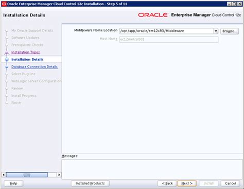Click the Select Plug-ins step text
This screenshot has width=244, height=189.
[x=23, y=74]
